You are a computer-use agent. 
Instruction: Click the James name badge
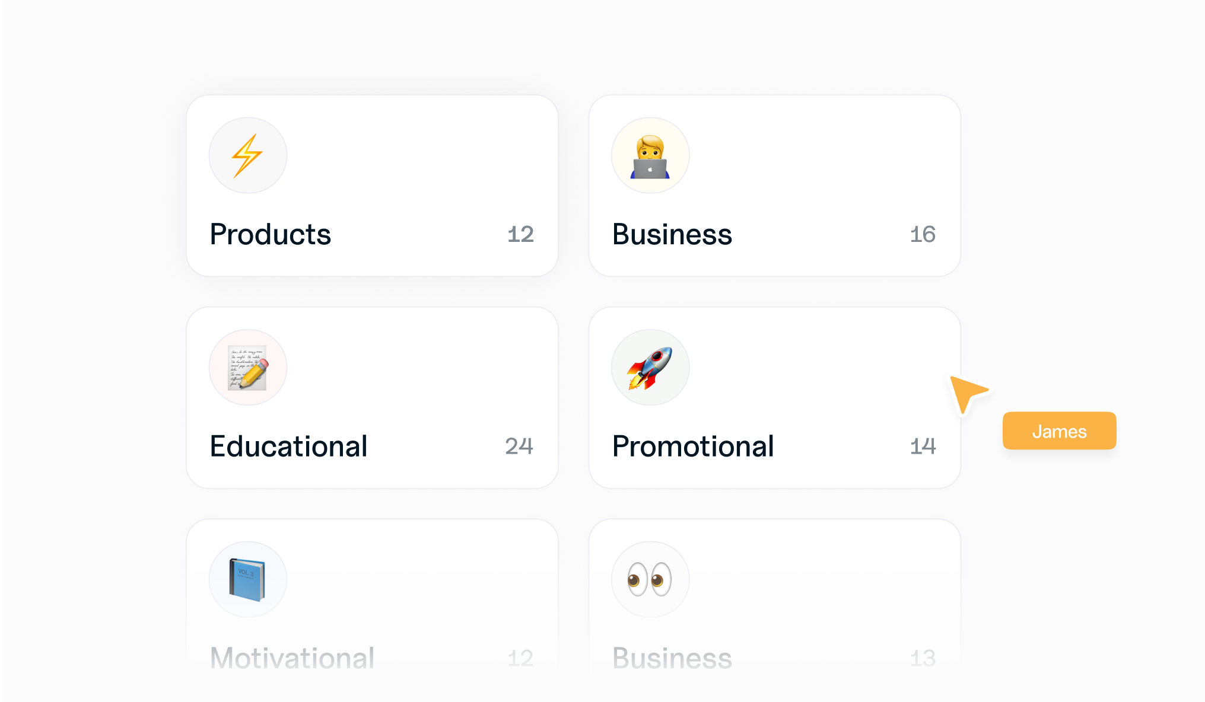click(x=1059, y=430)
